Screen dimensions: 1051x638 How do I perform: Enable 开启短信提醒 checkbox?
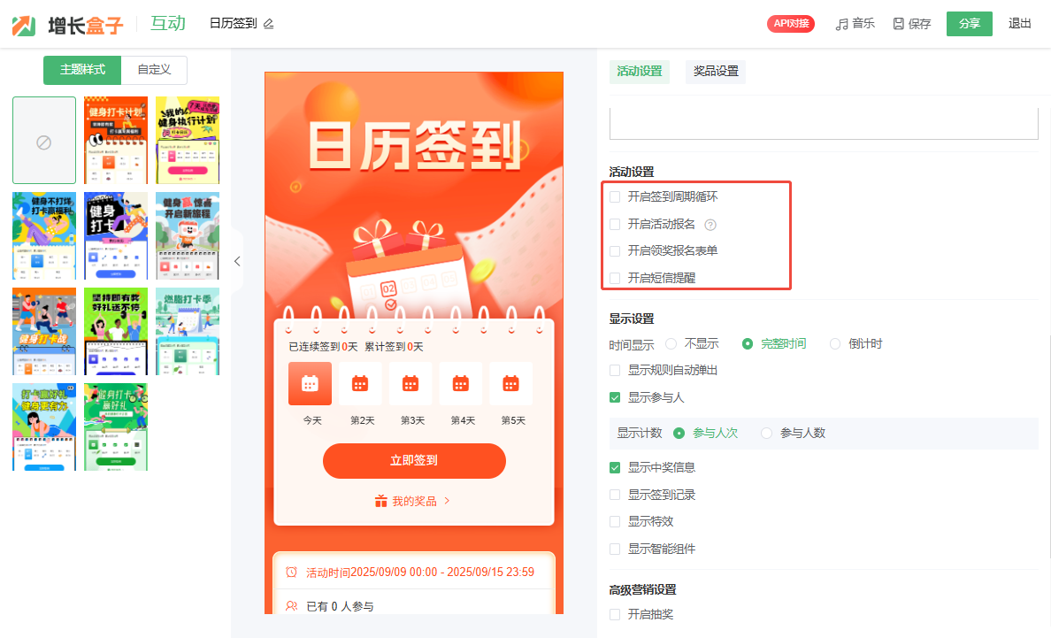(615, 278)
